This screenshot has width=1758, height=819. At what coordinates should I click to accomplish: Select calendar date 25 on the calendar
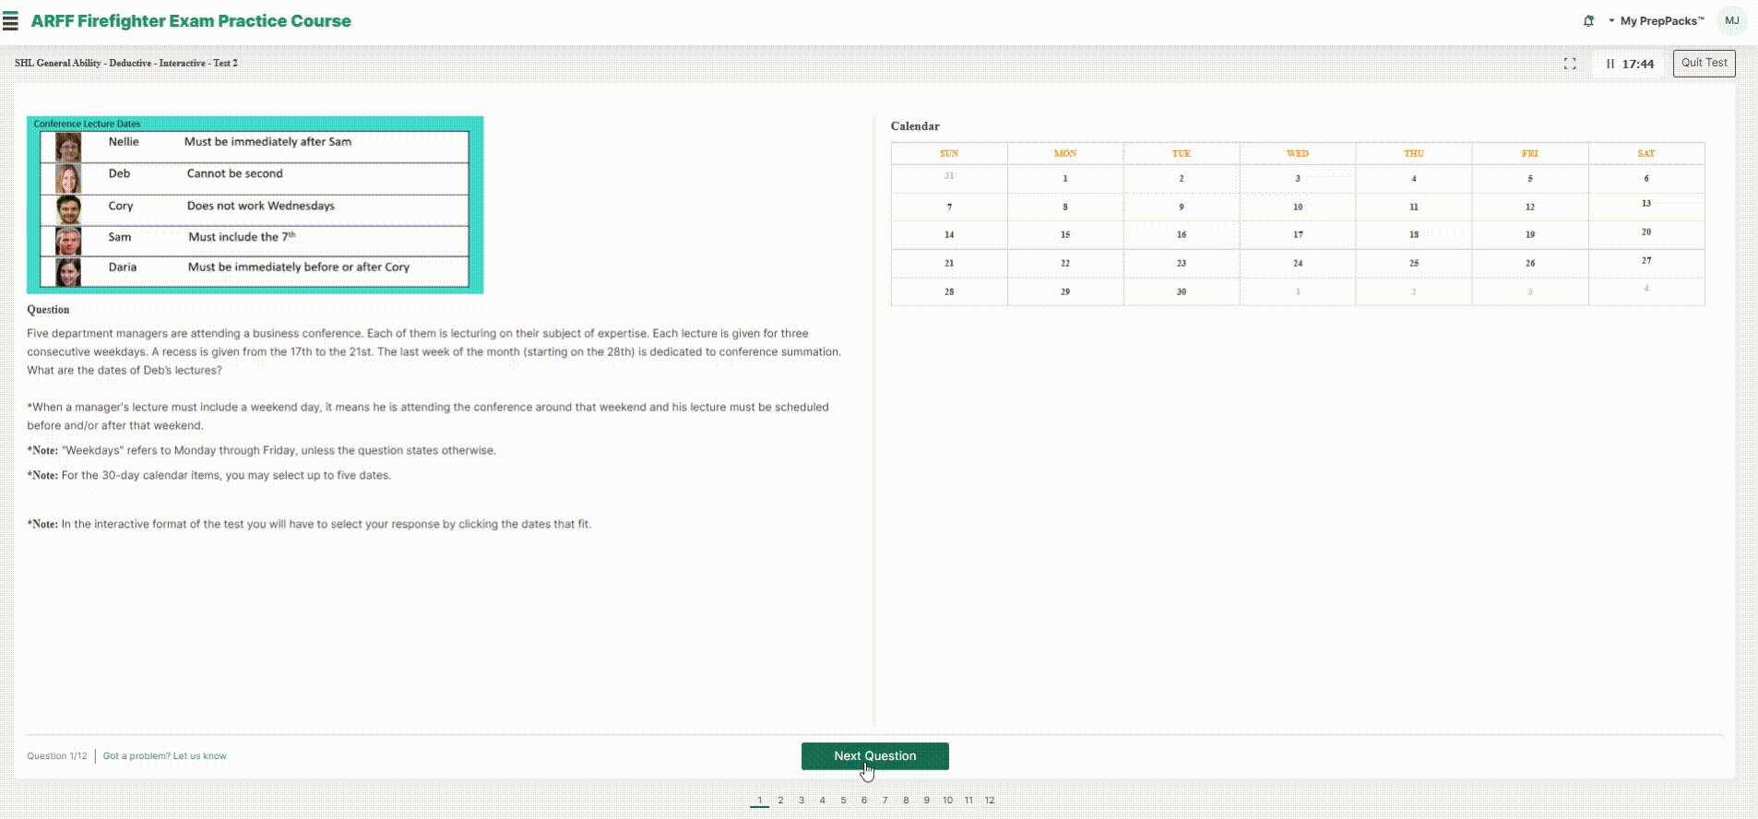click(x=1414, y=264)
